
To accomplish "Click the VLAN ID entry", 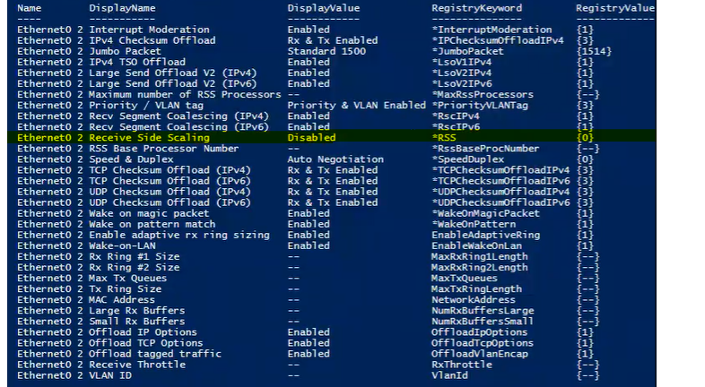I will point(110,375).
